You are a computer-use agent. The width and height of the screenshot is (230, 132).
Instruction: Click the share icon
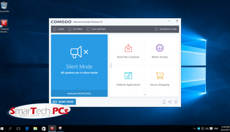170,102
